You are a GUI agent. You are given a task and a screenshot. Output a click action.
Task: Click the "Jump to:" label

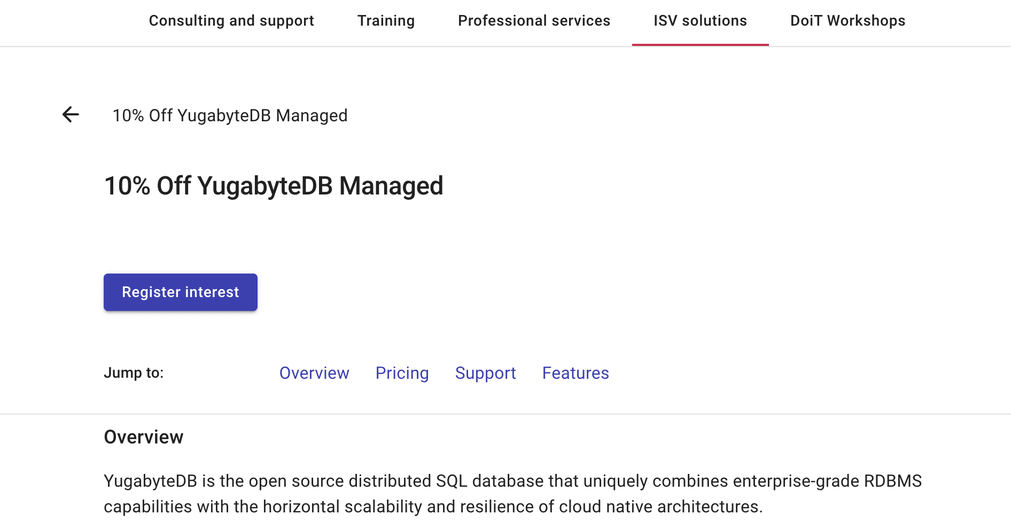(x=134, y=373)
